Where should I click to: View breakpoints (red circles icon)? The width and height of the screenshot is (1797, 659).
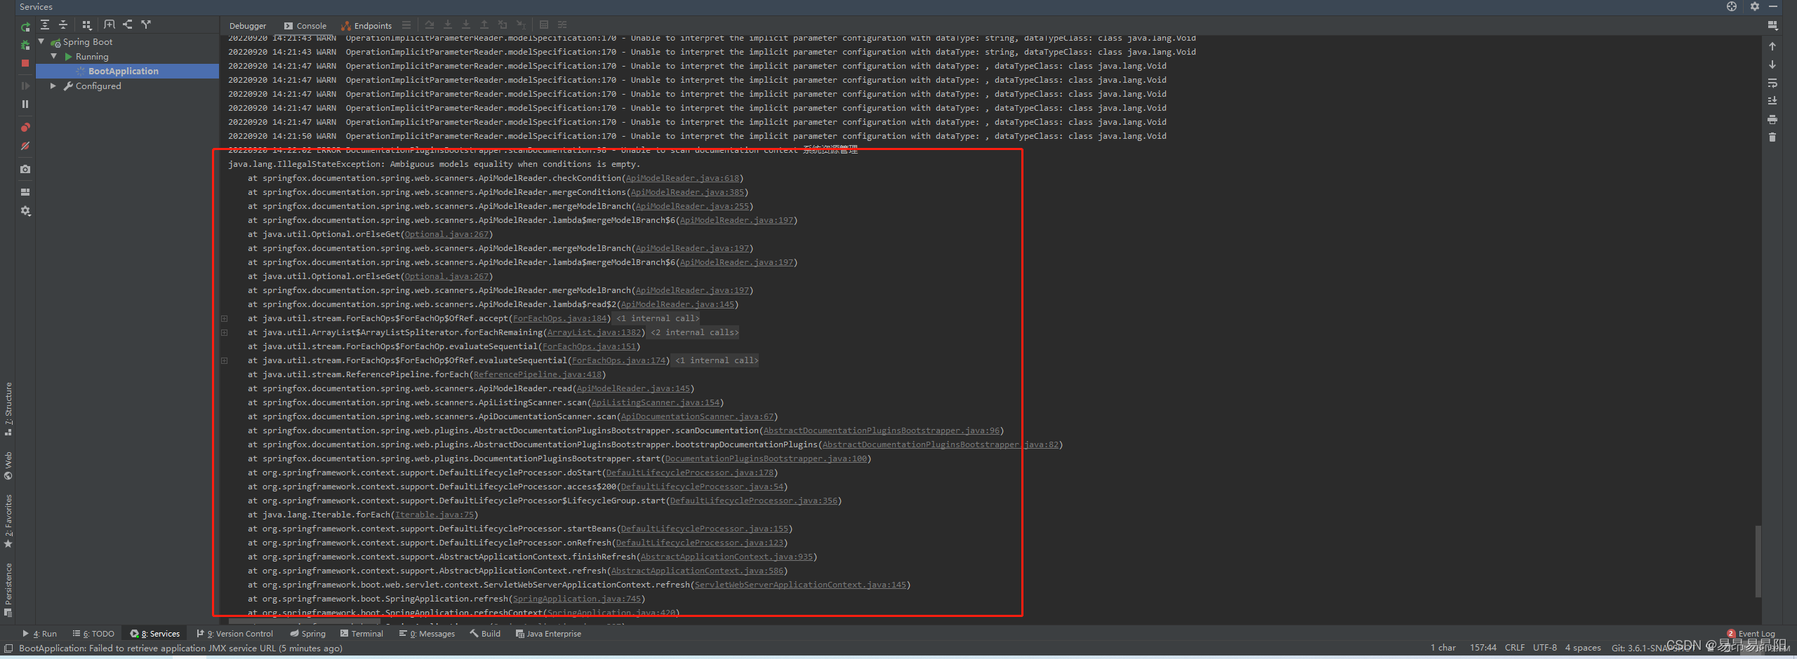tap(25, 128)
